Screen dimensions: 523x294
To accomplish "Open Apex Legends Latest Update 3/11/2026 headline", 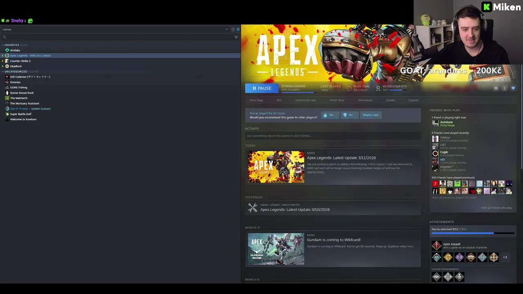I will [x=341, y=158].
